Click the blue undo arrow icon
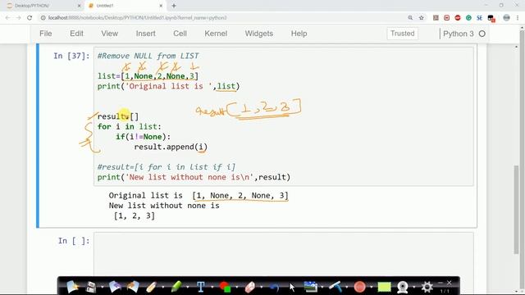Screen dimensions: 525x295 [274, 287]
